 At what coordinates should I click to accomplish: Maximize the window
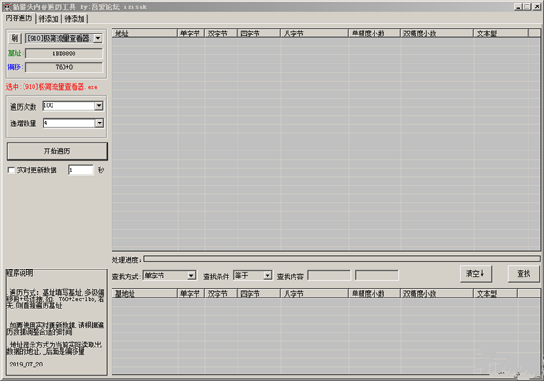[x=527, y=6]
